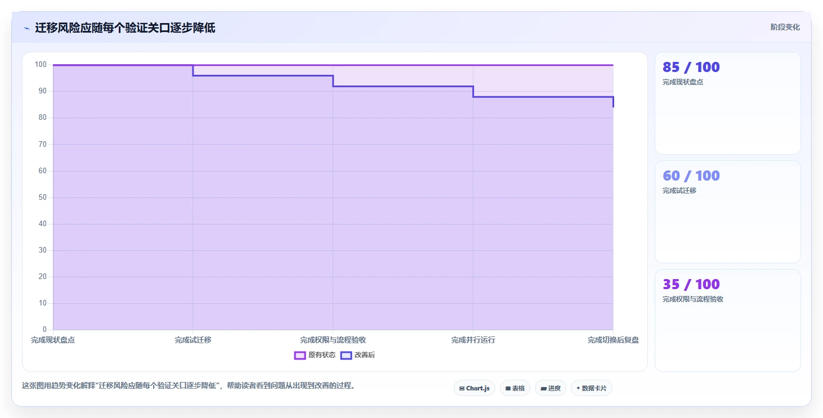Viewport: 823px width, 418px height.
Task: Click the 50 y-axis tick label
Action: tap(42, 197)
